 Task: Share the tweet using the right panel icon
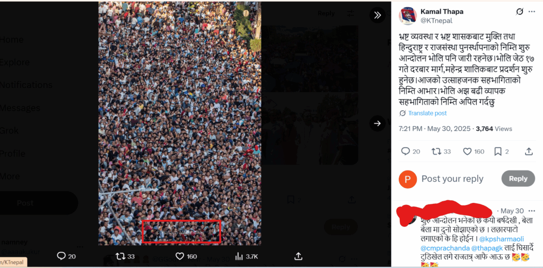529,151
